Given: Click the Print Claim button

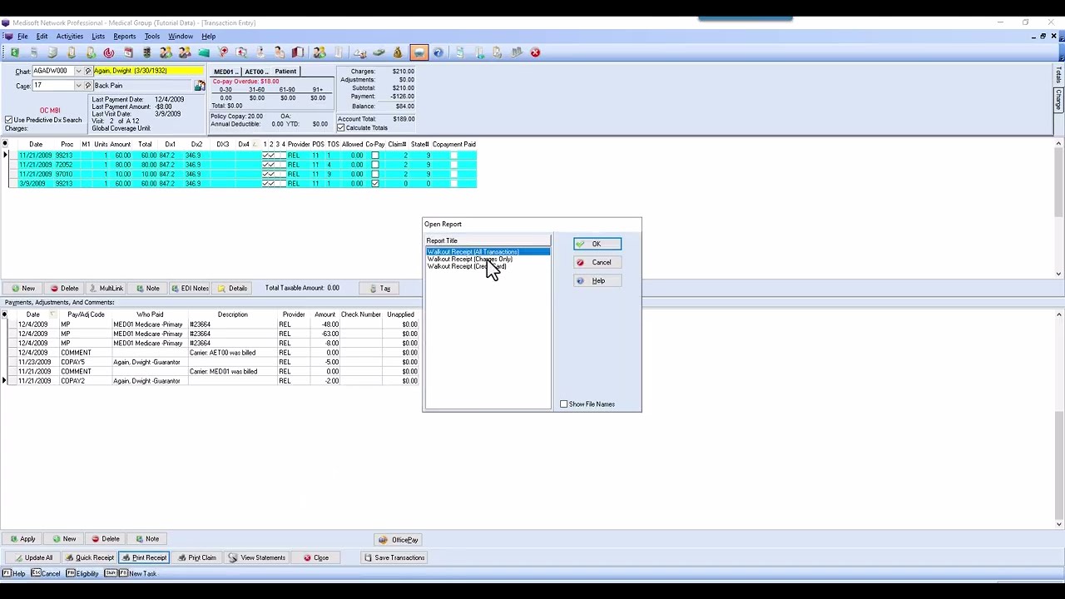Looking at the screenshot, I should click(x=196, y=558).
